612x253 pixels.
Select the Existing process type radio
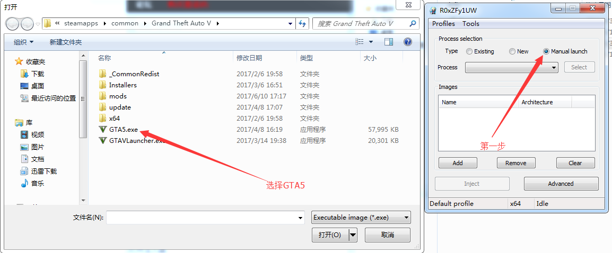click(x=469, y=51)
